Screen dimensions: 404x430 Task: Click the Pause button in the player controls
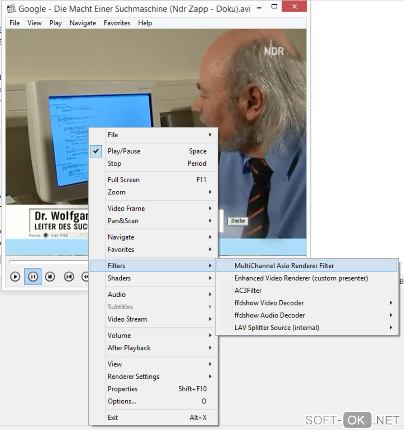pos(33,276)
